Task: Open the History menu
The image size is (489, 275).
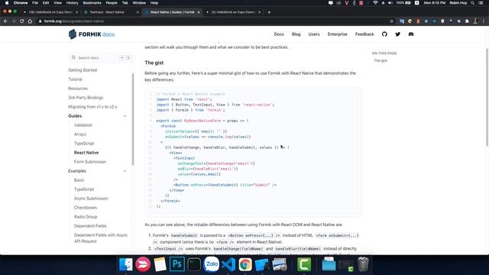Action: click(x=72, y=3)
